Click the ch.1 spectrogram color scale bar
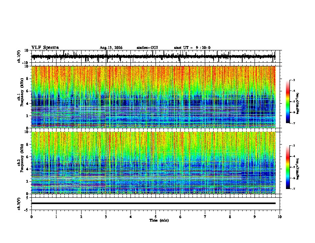This screenshot has width=315, height=243. click(288, 102)
